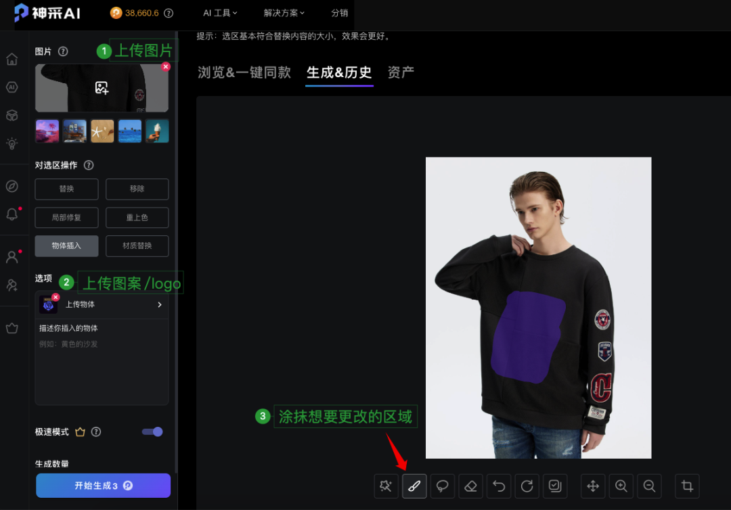Image resolution: width=731 pixels, height=510 pixels.
Task: Expand the 上传物体 panel chevron
Action: click(x=160, y=304)
